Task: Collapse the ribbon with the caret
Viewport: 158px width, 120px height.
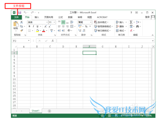Action: (153, 35)
